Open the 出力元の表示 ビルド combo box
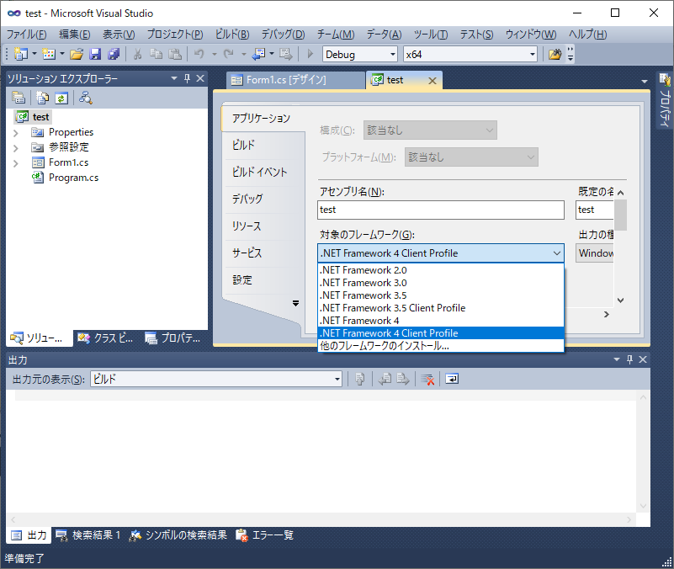This screenshot has width=674, height=569. [216, 379]
